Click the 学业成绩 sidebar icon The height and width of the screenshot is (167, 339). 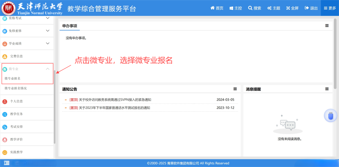click(x=5, y=44)
